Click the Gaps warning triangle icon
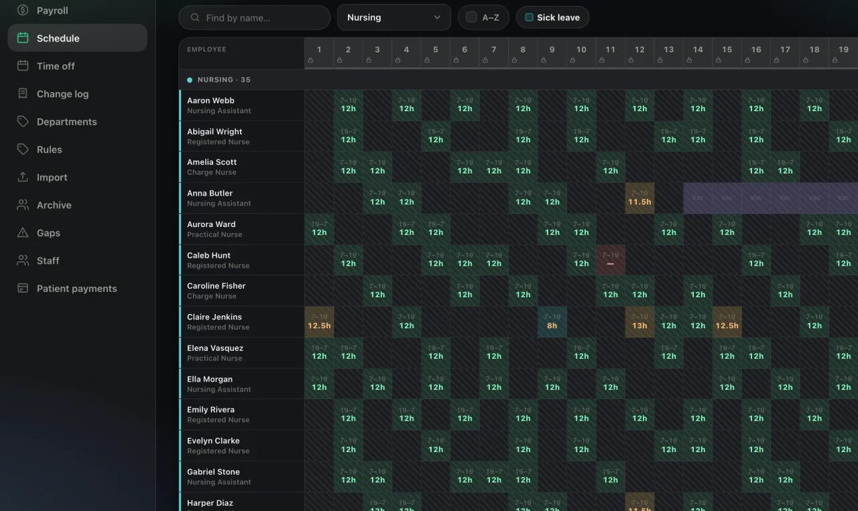 23,232
